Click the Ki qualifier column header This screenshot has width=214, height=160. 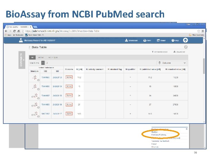(x=130, y=69)
